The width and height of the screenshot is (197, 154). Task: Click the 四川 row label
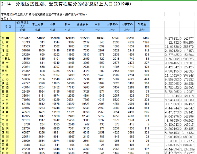tap(5, 132)
